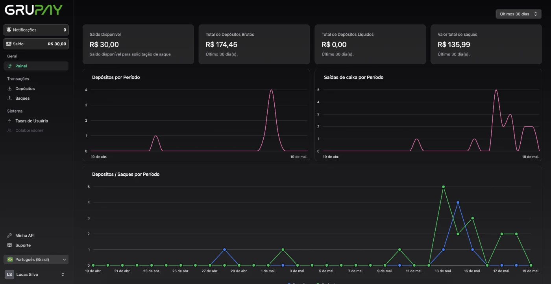551x284 pixels.
Task: Open the Depósitos transactions page
Action: [x=25, y=89]
